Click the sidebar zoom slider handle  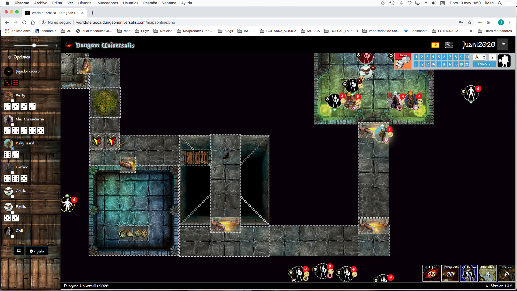34,46
